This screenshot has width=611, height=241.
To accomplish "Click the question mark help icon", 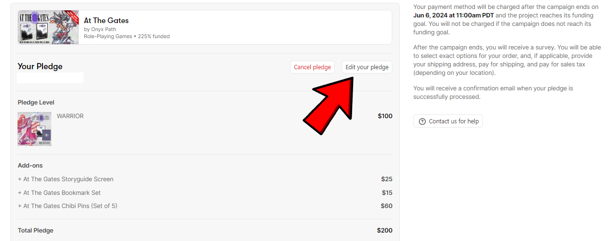I will pyautogui.click(x=422, y=121).
